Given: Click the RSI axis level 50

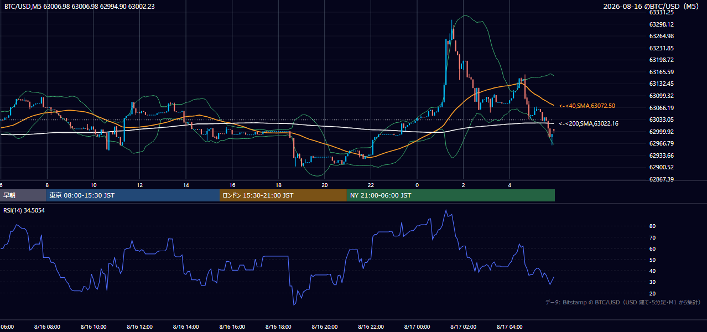Looking at the screenshot, I should (x=653, y=260).
